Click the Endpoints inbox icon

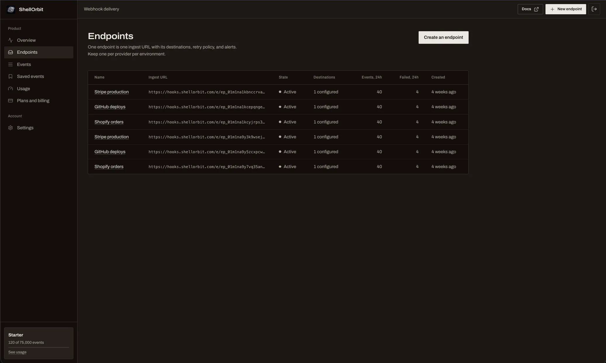(11, 52)
